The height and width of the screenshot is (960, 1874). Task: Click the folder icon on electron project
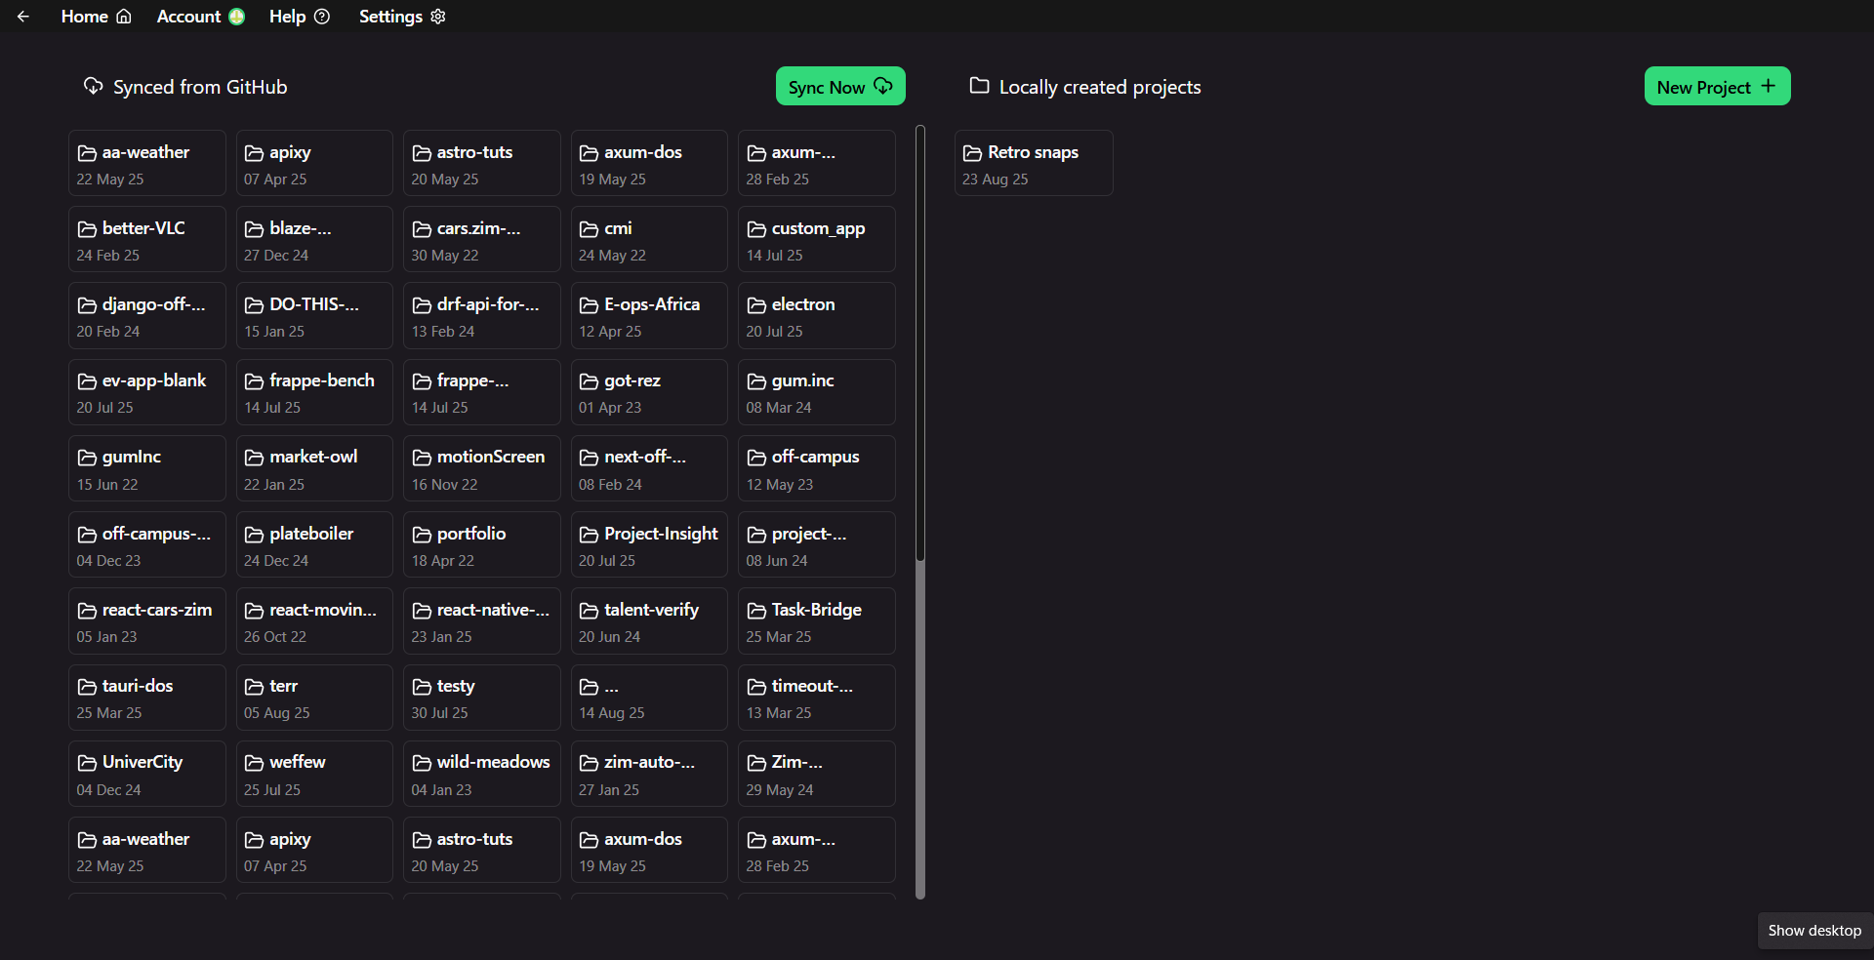tap(756, 305)
